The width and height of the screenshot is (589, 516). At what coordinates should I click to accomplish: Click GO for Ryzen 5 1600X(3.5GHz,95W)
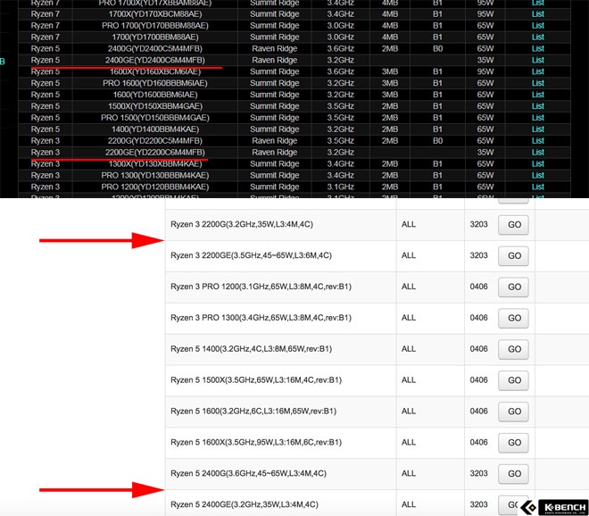point(513,443)
